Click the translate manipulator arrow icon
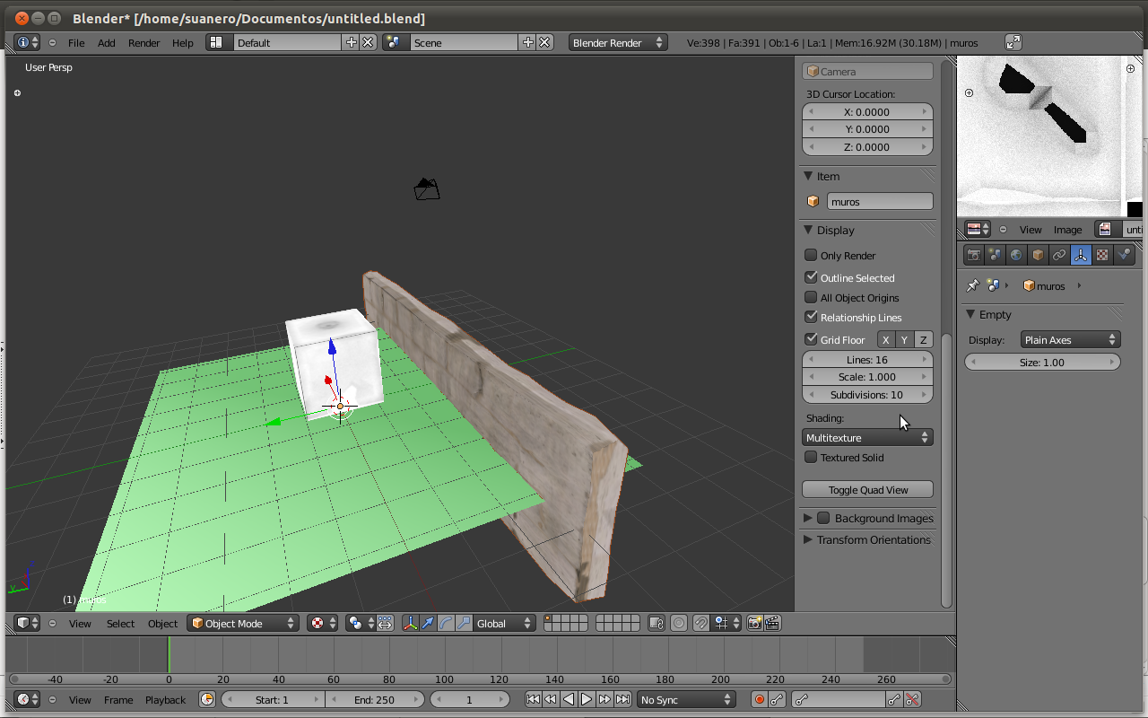1148x718 pixels. 428,623
